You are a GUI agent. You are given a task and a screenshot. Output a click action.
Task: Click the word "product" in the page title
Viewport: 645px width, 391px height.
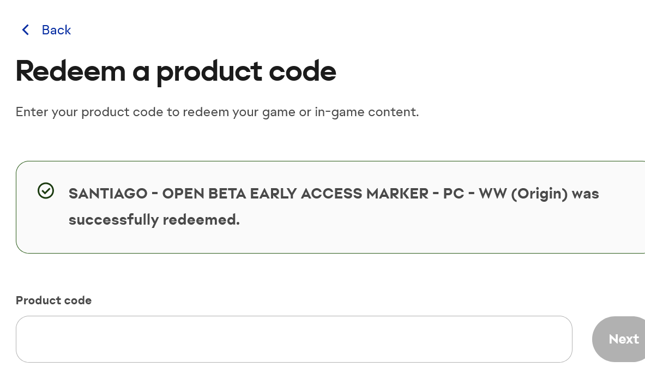click(209, 72)
